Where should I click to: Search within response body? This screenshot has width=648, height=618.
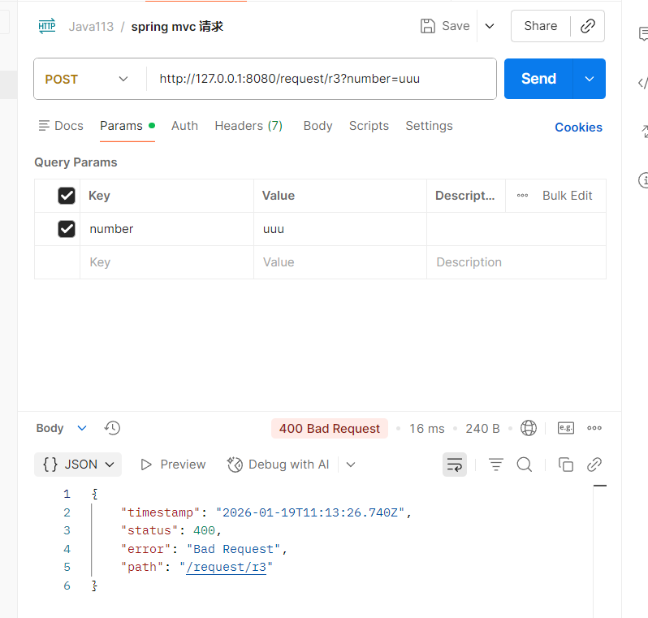525,465
